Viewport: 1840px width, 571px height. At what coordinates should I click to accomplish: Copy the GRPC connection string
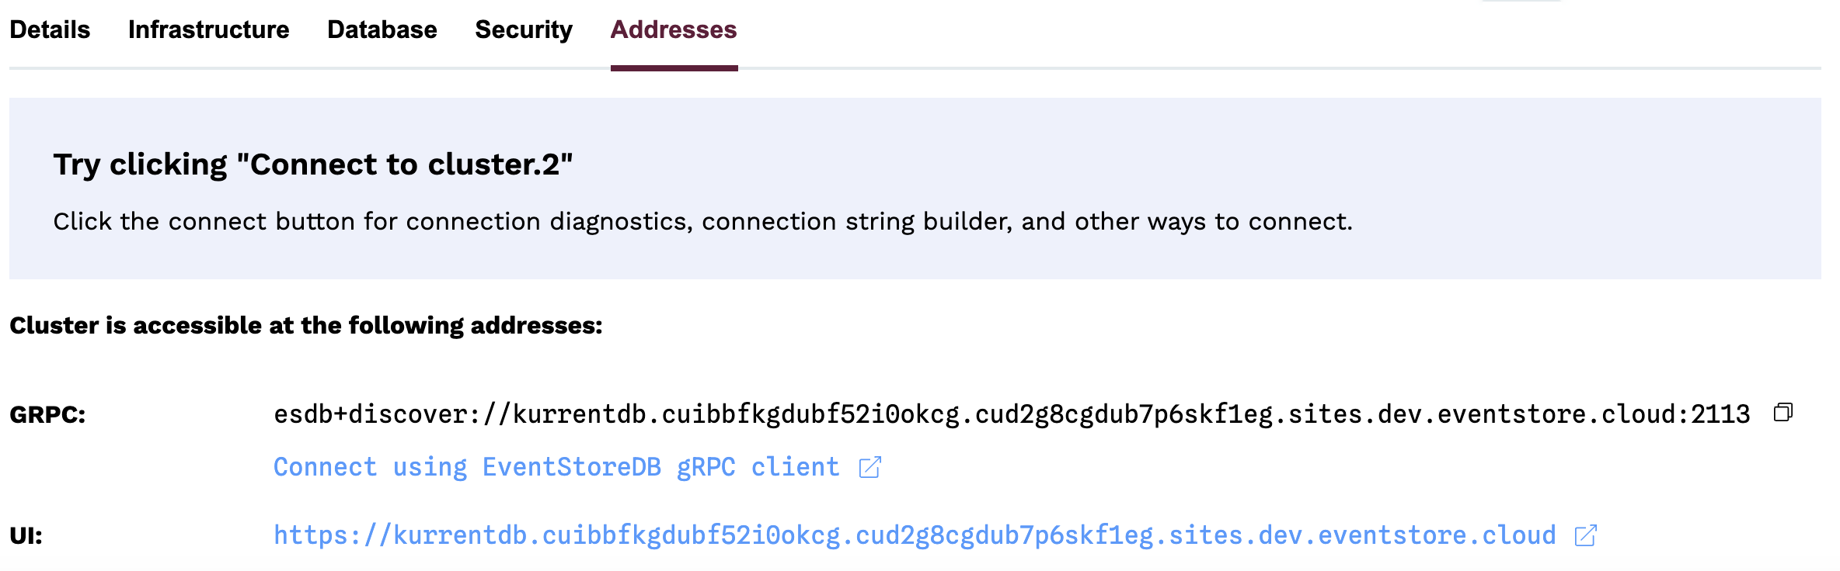(1782, 414)
